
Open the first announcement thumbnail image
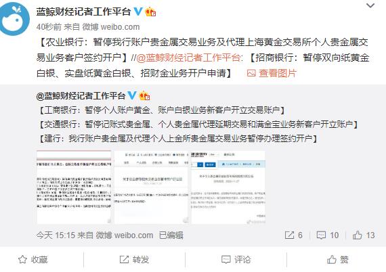(74, 187)
